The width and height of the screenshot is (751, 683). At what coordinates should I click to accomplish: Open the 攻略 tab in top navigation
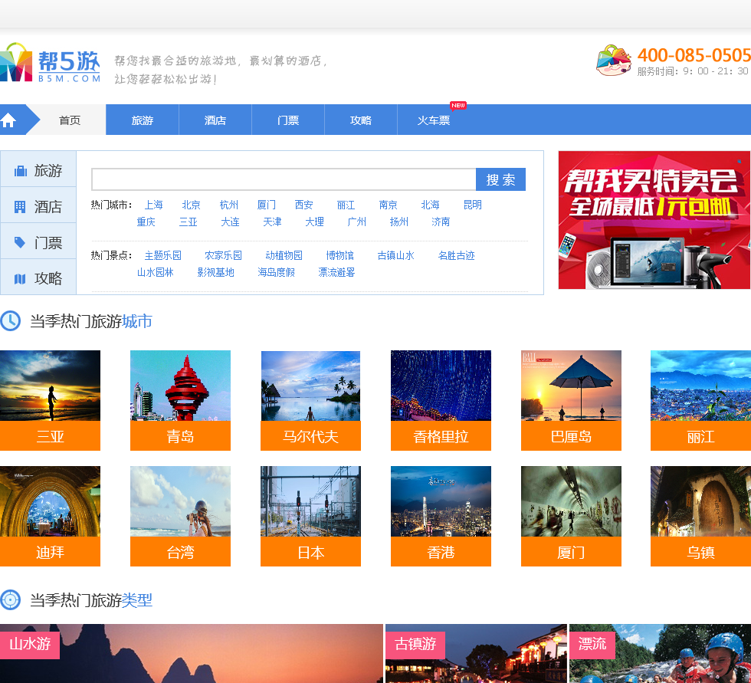tap(361, 120)
